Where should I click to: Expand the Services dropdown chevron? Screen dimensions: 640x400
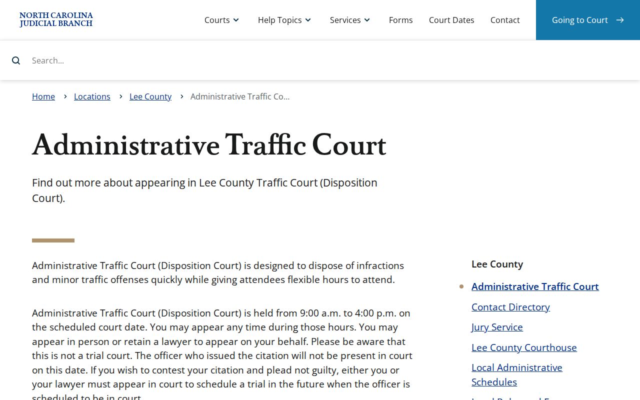click(x=367, y=20)
